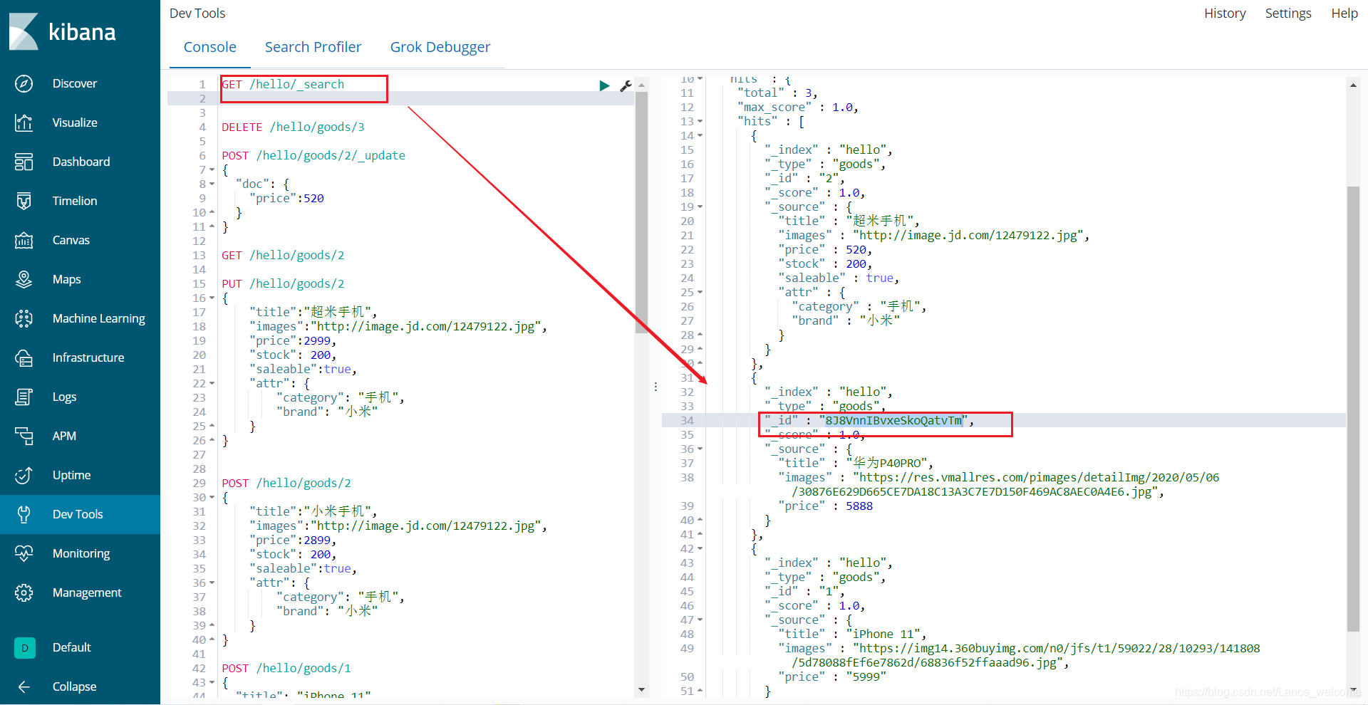Click the Default space avatar icon
Viewport: 1368px width, 705px height.
pyautogui.click(x=25, y=647)
